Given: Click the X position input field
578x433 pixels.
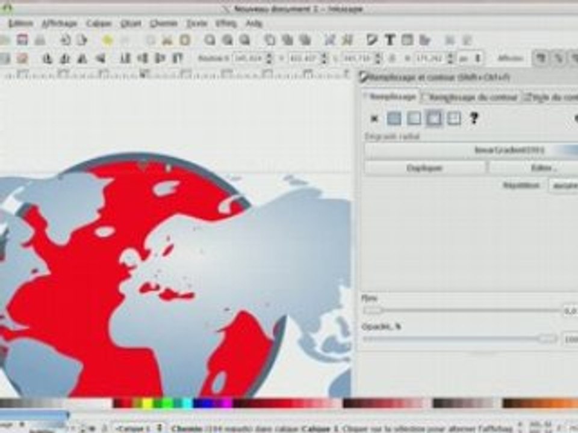Looking at the screenshot, I should click(249, 58).
